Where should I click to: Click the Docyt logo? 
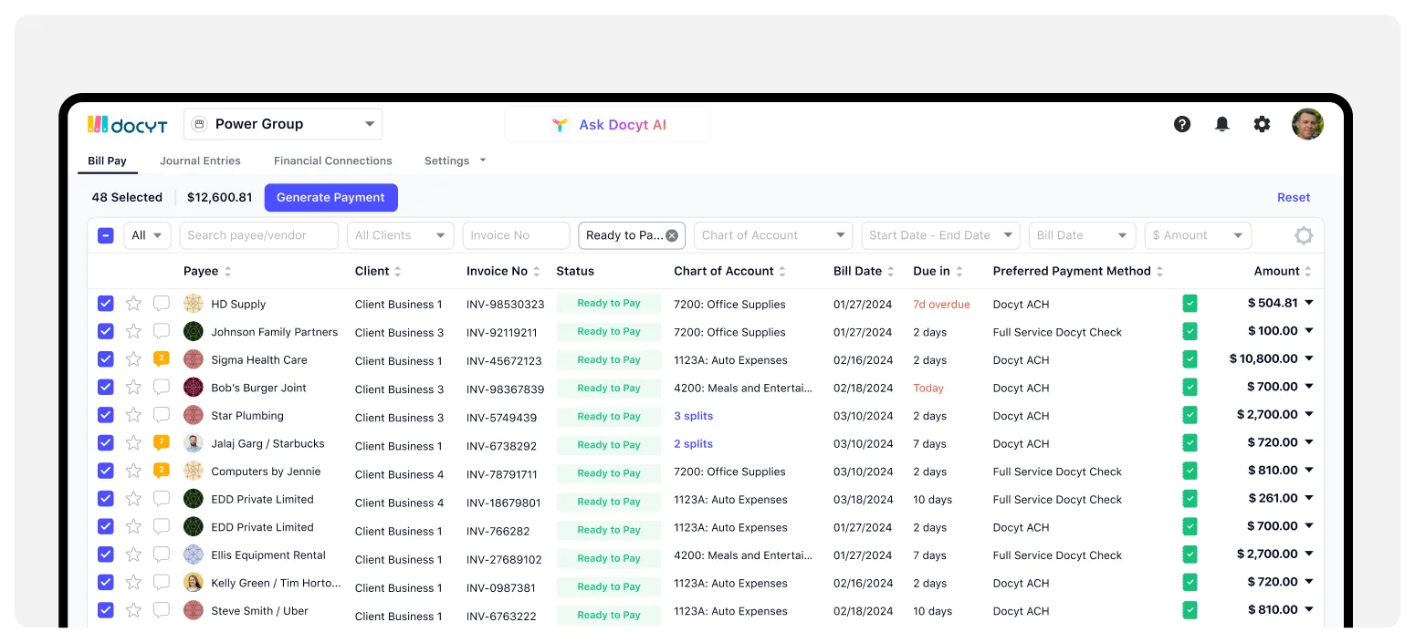click(x=127, y=124)
